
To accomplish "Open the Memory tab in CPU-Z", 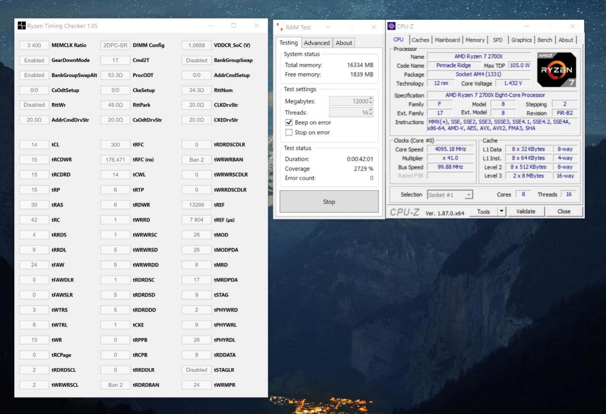I will coord(475,40).
